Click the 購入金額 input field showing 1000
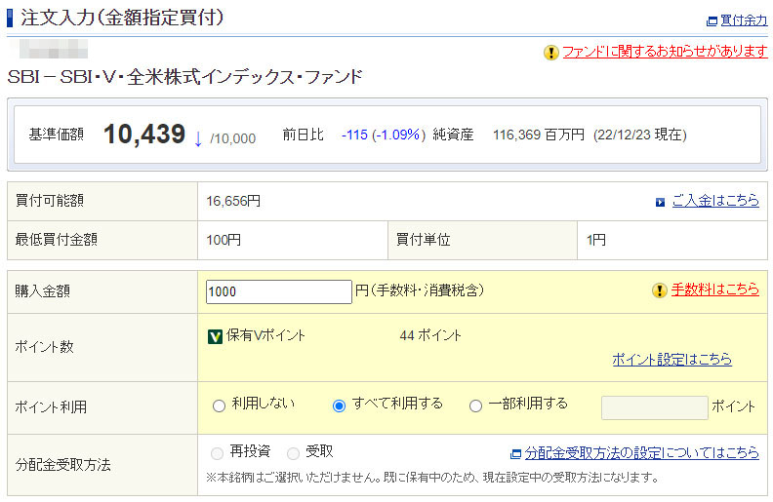Image resolution: width=773 pixels, height=502 pixels. (279, 291)
